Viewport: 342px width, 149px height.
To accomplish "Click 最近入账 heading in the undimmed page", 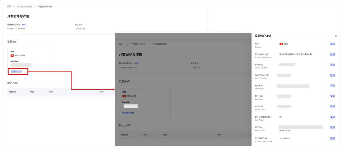I will (x=12, y=83).
